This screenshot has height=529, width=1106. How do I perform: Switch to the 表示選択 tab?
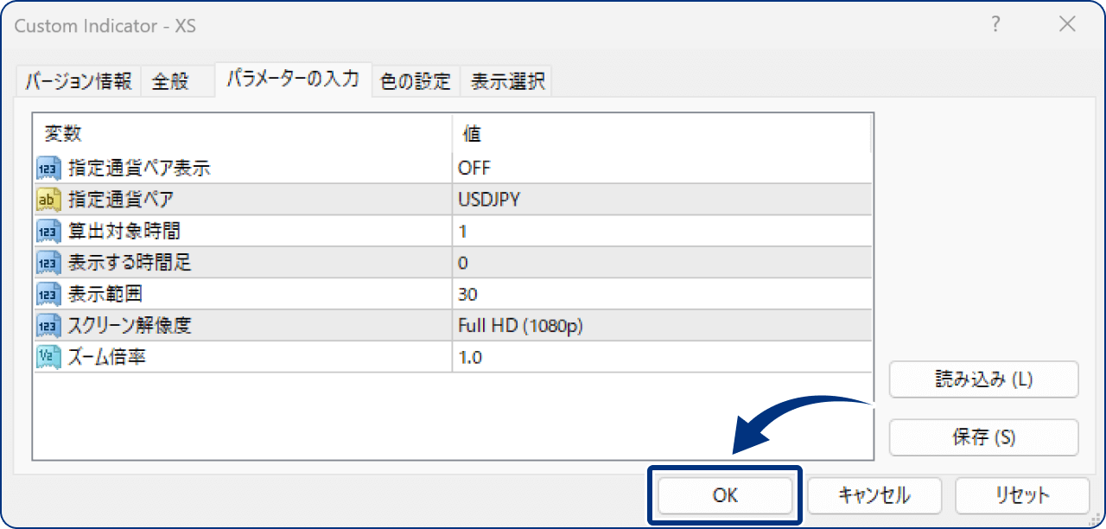click(507, 80)
